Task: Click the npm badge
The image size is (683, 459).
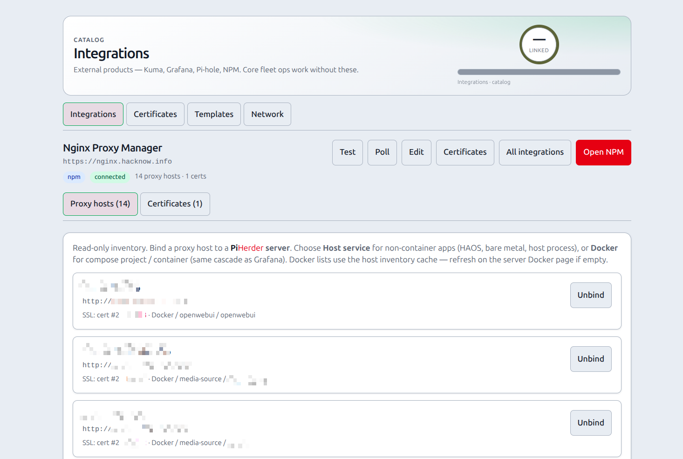Action: click(x=74, y=177)
